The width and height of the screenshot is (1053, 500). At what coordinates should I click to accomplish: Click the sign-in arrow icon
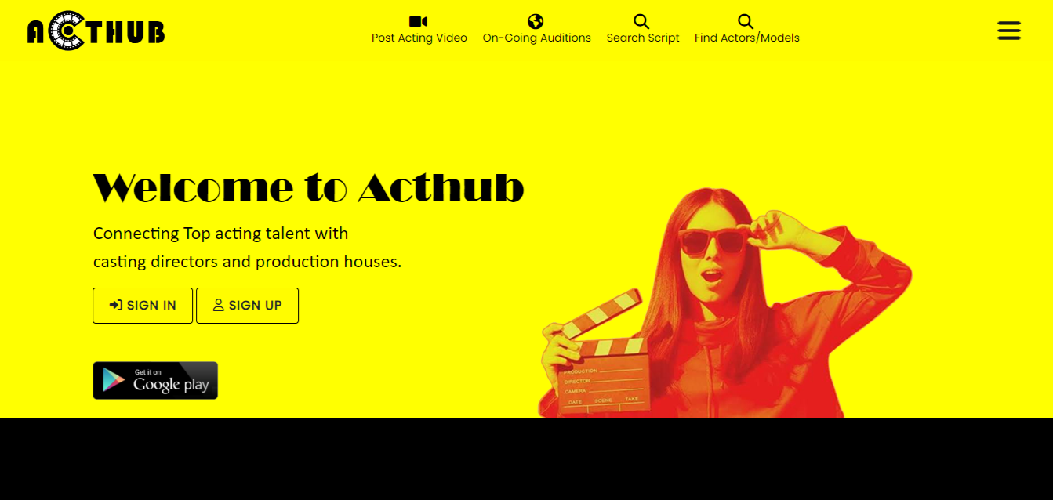coord(115,306)
